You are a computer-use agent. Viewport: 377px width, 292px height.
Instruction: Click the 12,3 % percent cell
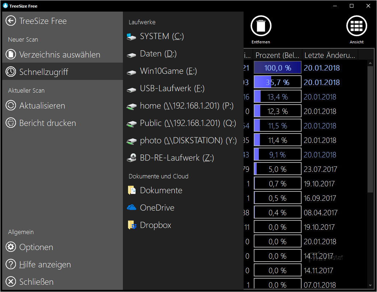277,111
